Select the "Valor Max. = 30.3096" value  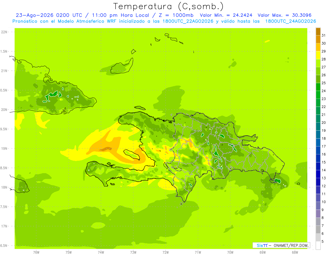(285, 15)
